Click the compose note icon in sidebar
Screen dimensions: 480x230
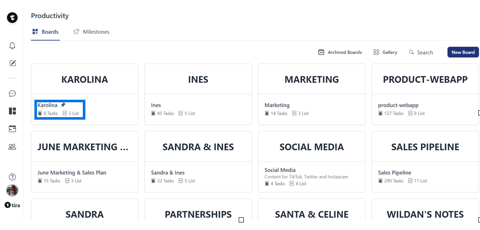click(x=12, y=63)
